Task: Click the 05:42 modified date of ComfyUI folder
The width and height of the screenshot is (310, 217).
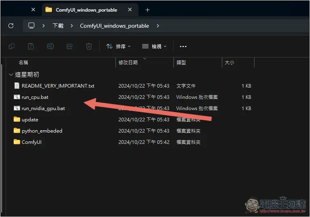Action: tap(144, 142)
